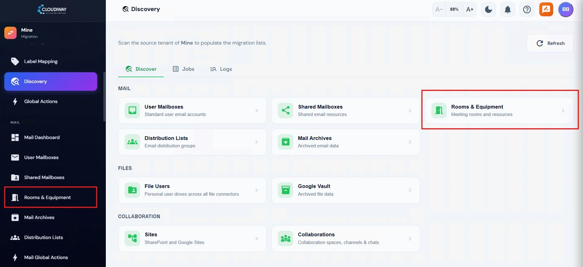This screenshot has height=267, width=583.
Task: Click "Personal user drives across all file connectors"
Action: [x=192, y=194]
